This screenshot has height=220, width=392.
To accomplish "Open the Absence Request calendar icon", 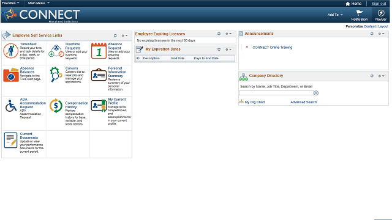I will (99, 51).
